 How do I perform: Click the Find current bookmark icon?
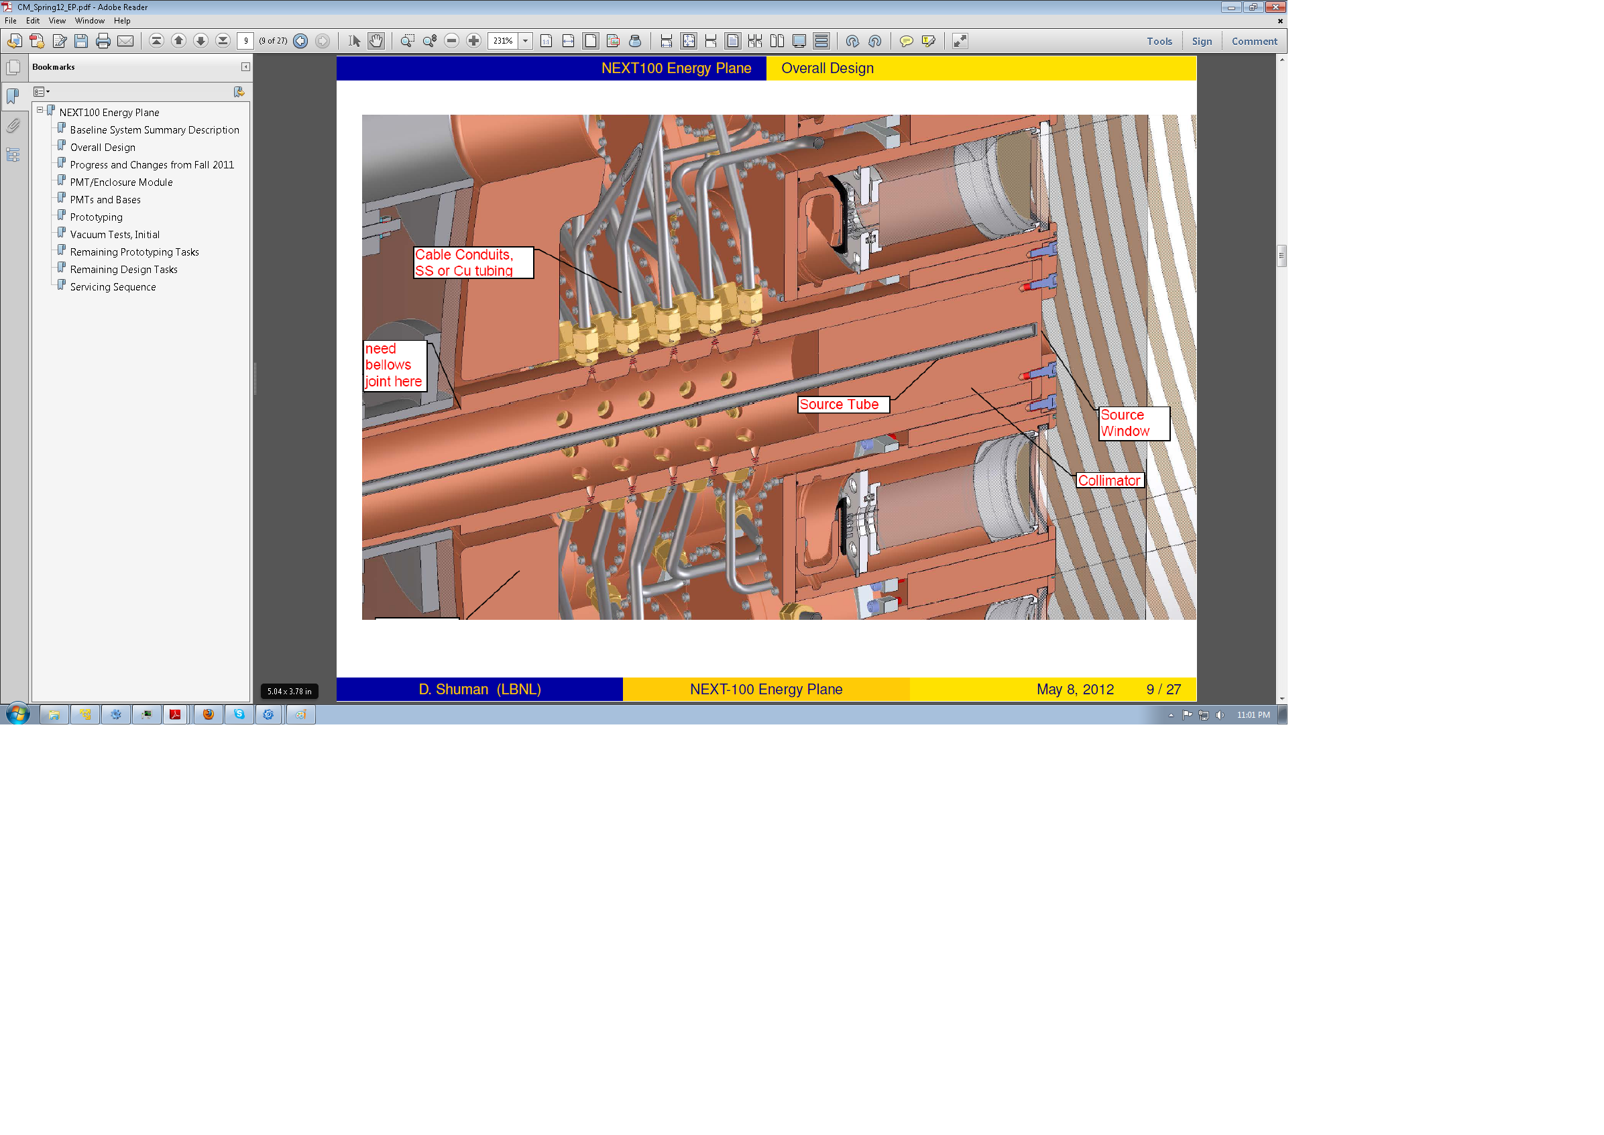(x=239, y=91)
